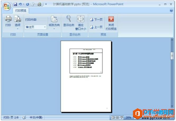Open the Customize Quick Access Toolbar dropdown
176x121 pixels.
click(46, 4)
